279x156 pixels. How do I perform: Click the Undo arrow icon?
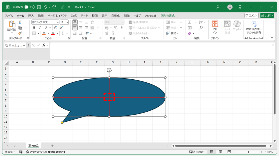coord(46,7)
